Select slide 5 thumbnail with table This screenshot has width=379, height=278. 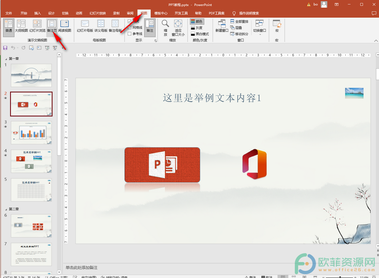pos(31,190)
